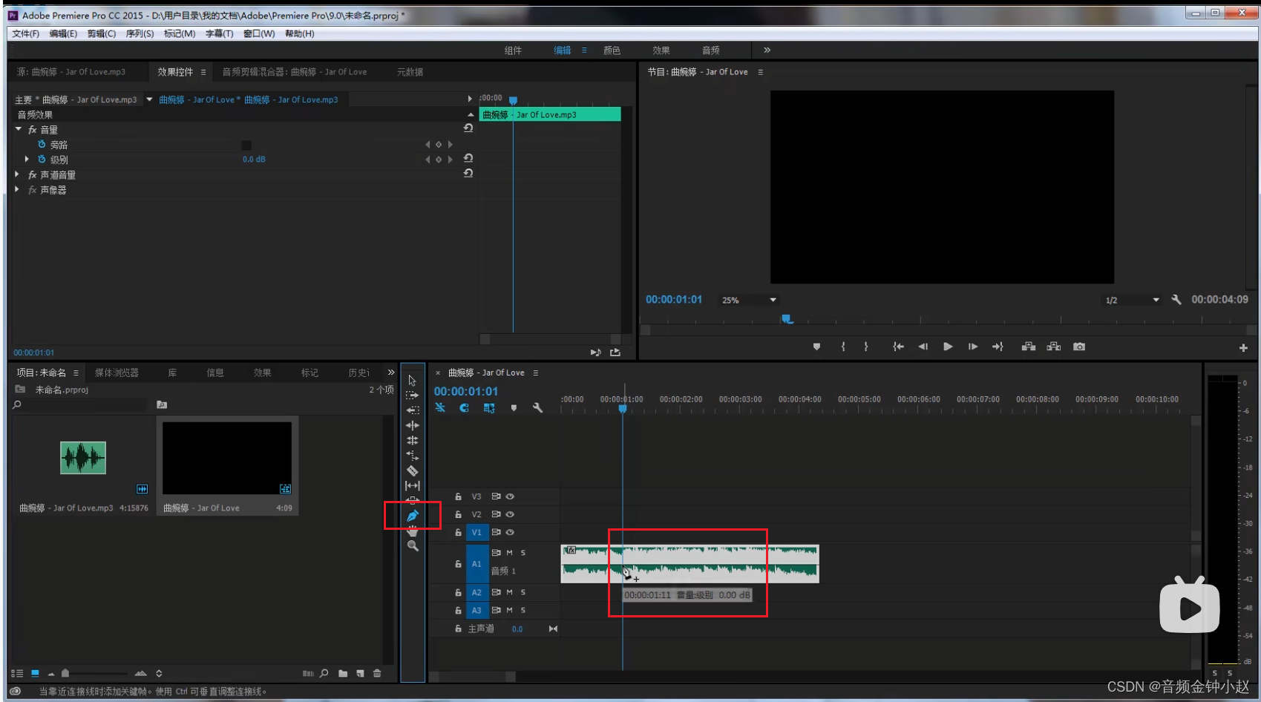The height and width of the screenshot is (702, 1261).
Task: Expand the 级别 parameter
Action: (27, 159)
